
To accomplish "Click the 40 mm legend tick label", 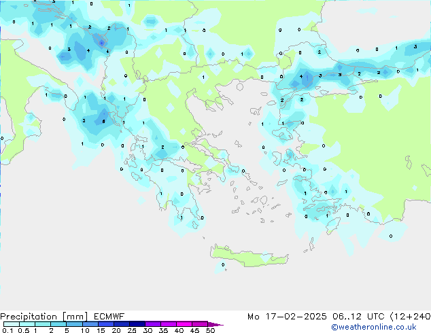I will (x=179, y=330).
